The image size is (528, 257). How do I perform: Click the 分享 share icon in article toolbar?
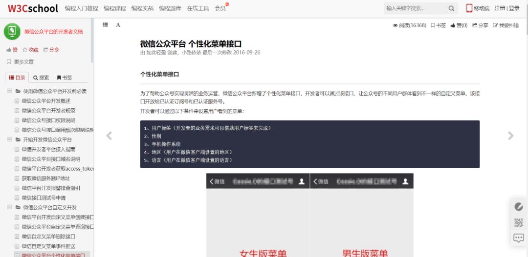475,25
